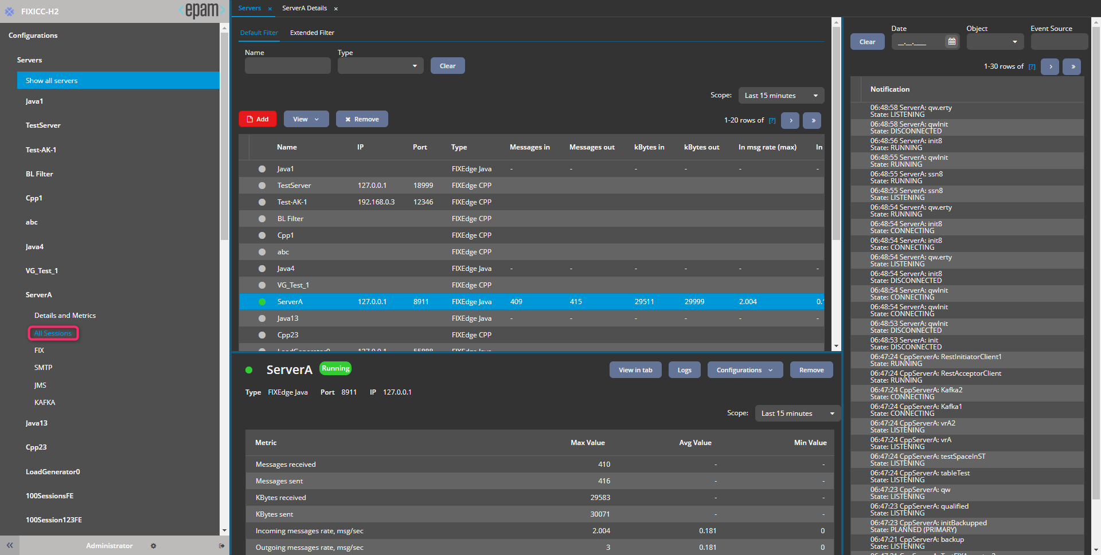Select the Extended Filter tab
1101x555 pixels.
pyautogui.click(x=312, y=33)
